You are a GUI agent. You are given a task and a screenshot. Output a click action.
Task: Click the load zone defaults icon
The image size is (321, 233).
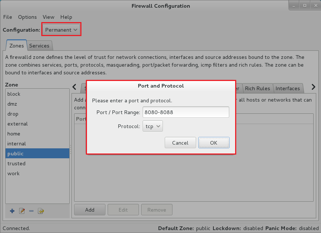pos(41,211)
